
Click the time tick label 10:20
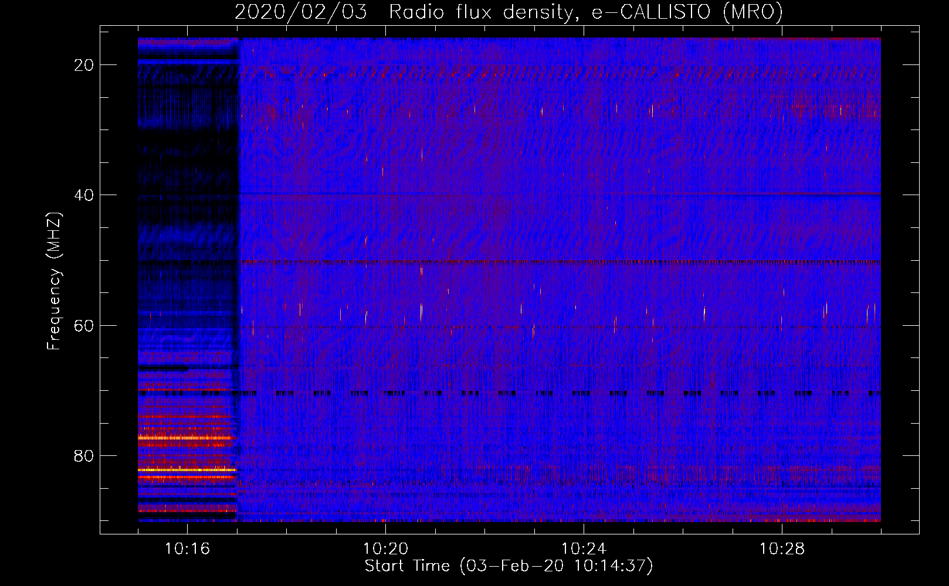click(385, 549)
